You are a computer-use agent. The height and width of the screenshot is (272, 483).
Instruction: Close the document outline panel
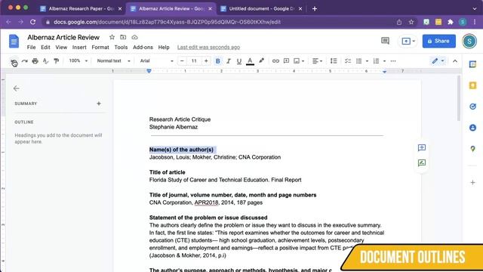pyautogui.click(x=17, y=88)
